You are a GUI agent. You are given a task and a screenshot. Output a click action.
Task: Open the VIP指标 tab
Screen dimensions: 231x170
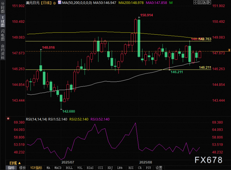click(36, 168)
